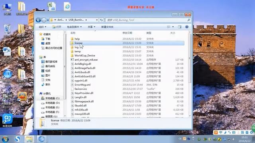This screenshot has width=255, height=143.
Task: Click the 打开 (Open) toolbar button
Action: (57, 27)
